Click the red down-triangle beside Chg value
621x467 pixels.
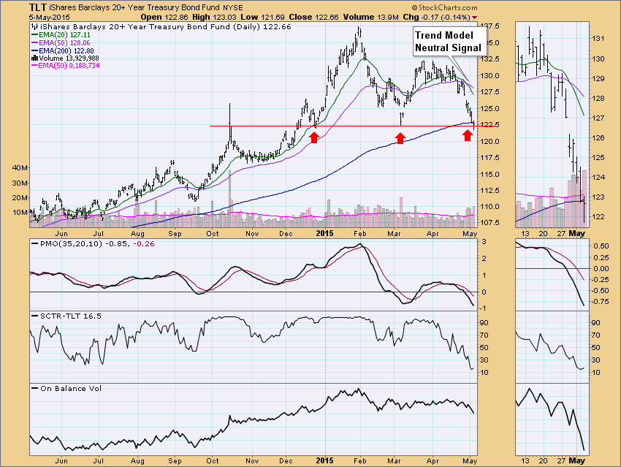[x=475, y=18]
